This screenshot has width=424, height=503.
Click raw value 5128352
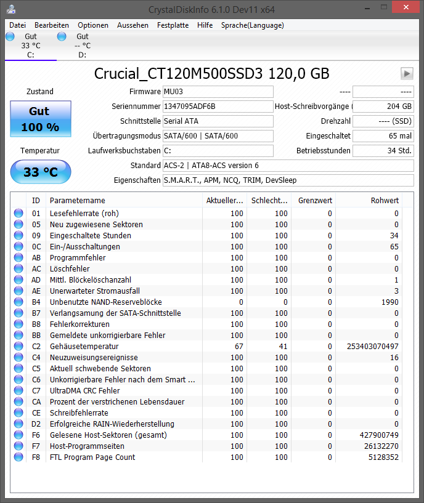(383, 457)
